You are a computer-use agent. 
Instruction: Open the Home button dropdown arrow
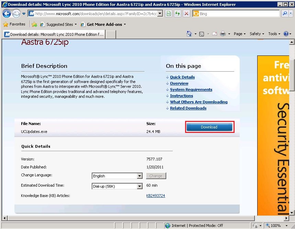coord(195,34)
